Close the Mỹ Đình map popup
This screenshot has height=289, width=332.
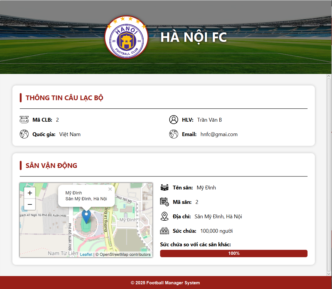pyautogui.click(x=110, y=189)
